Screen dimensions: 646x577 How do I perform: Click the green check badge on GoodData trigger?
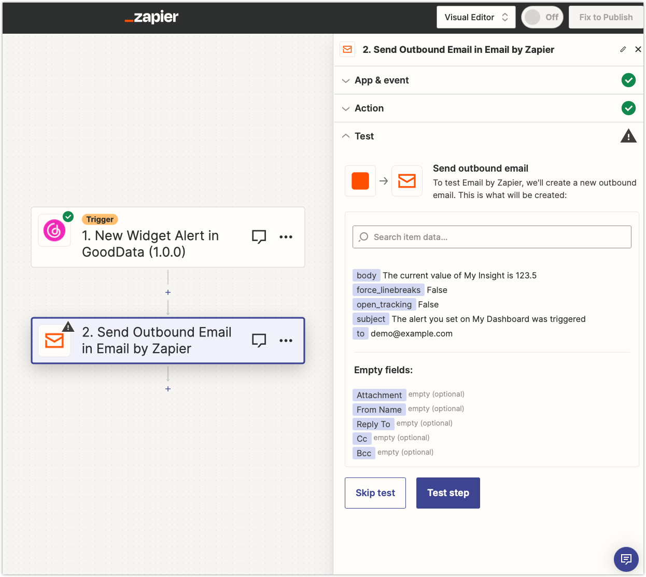click(68, 217)
